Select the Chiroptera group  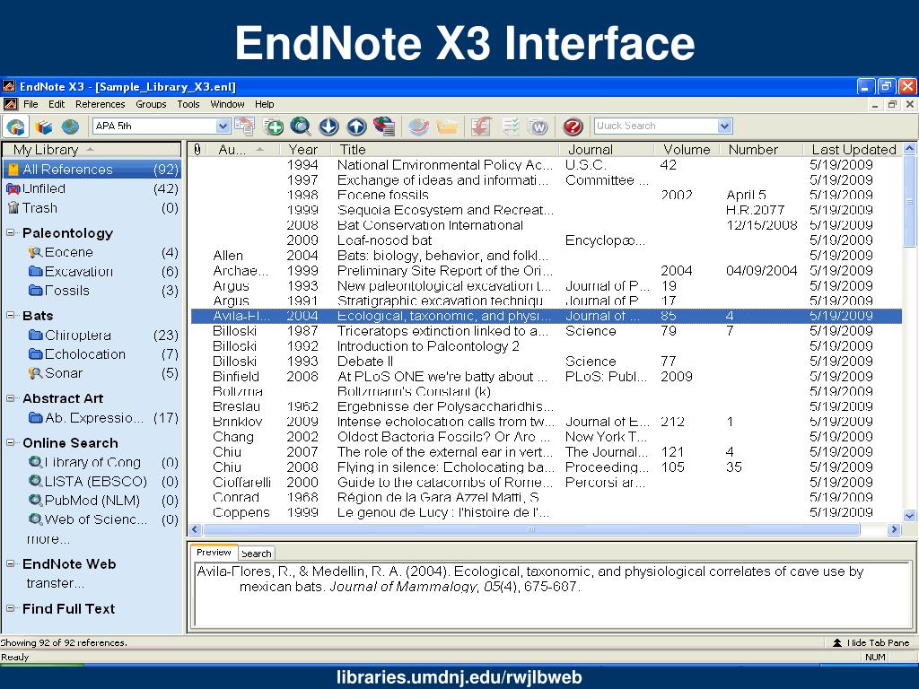click(102, 336)
